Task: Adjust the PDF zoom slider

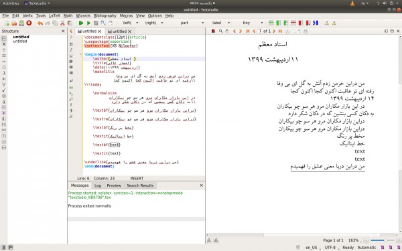Action: pyautogui.click(x=382, y=240)
